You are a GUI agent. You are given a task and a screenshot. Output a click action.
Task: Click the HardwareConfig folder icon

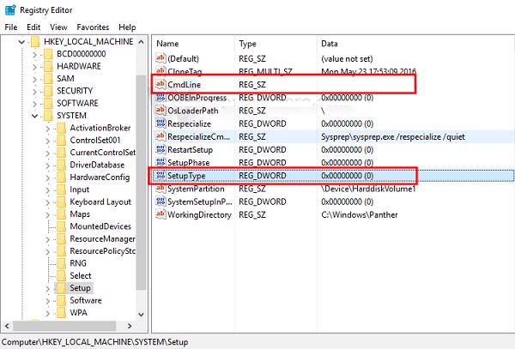62,178
